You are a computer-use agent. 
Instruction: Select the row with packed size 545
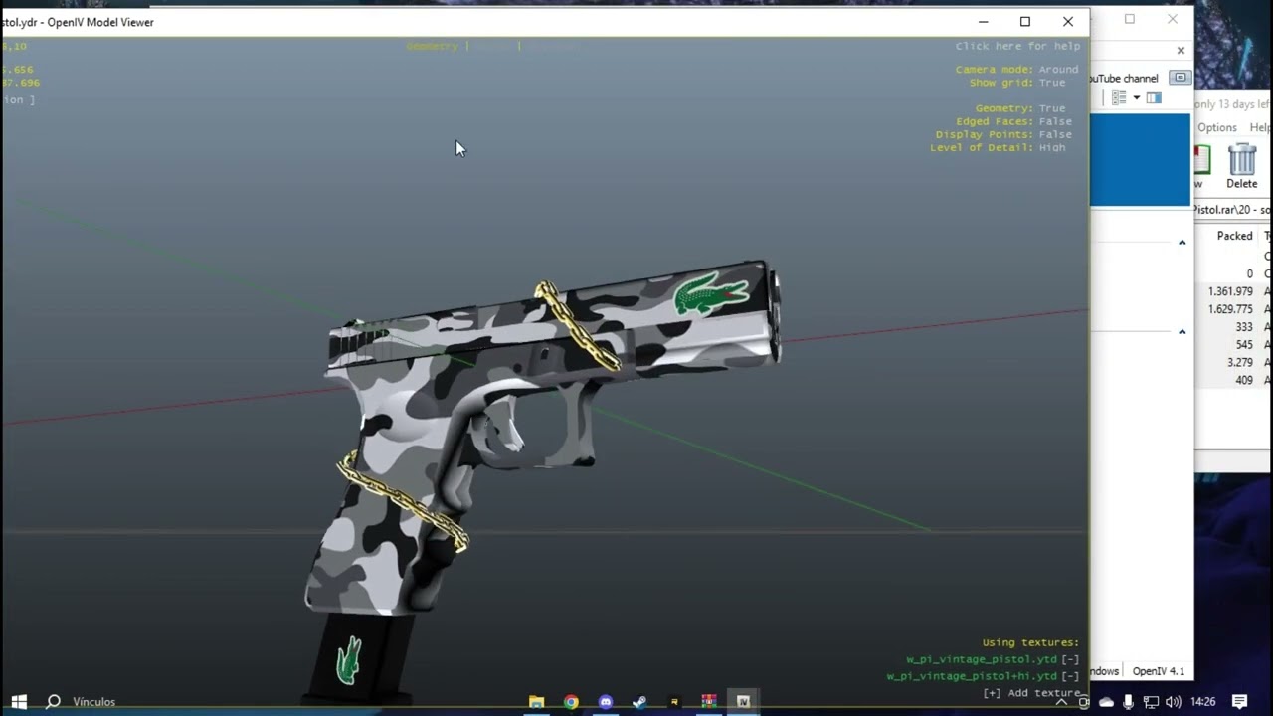1233,345
